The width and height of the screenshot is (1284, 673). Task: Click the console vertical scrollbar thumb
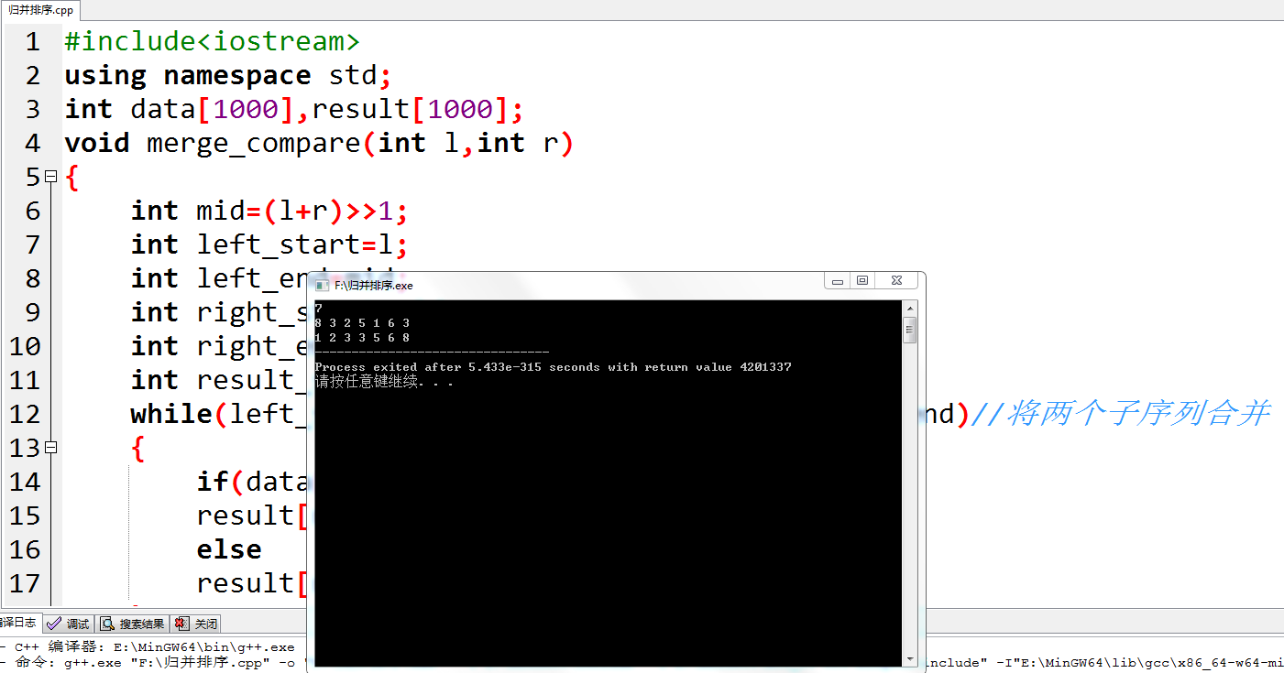click(910, 330)
